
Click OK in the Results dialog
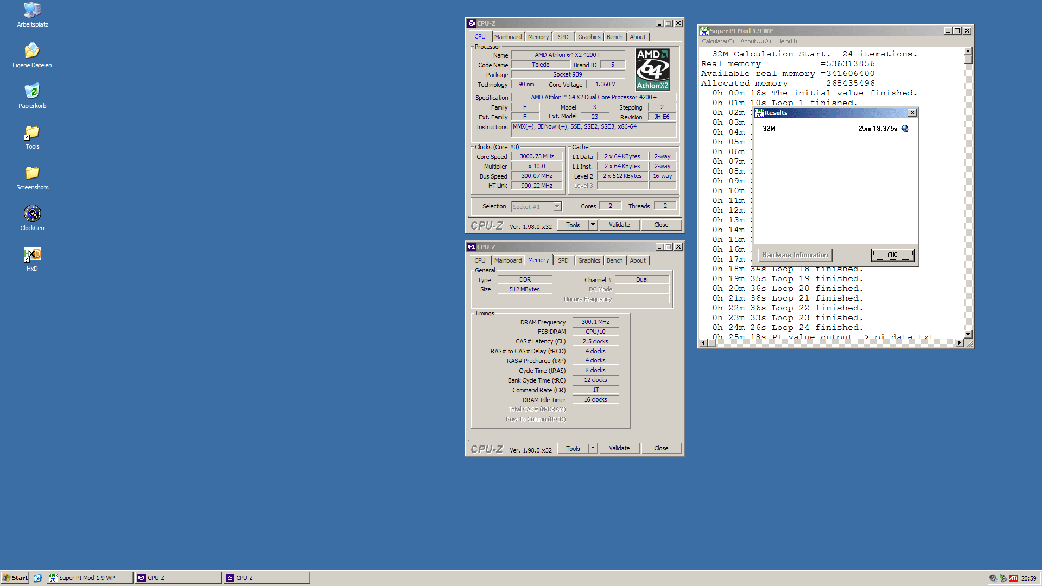(892, 255)
